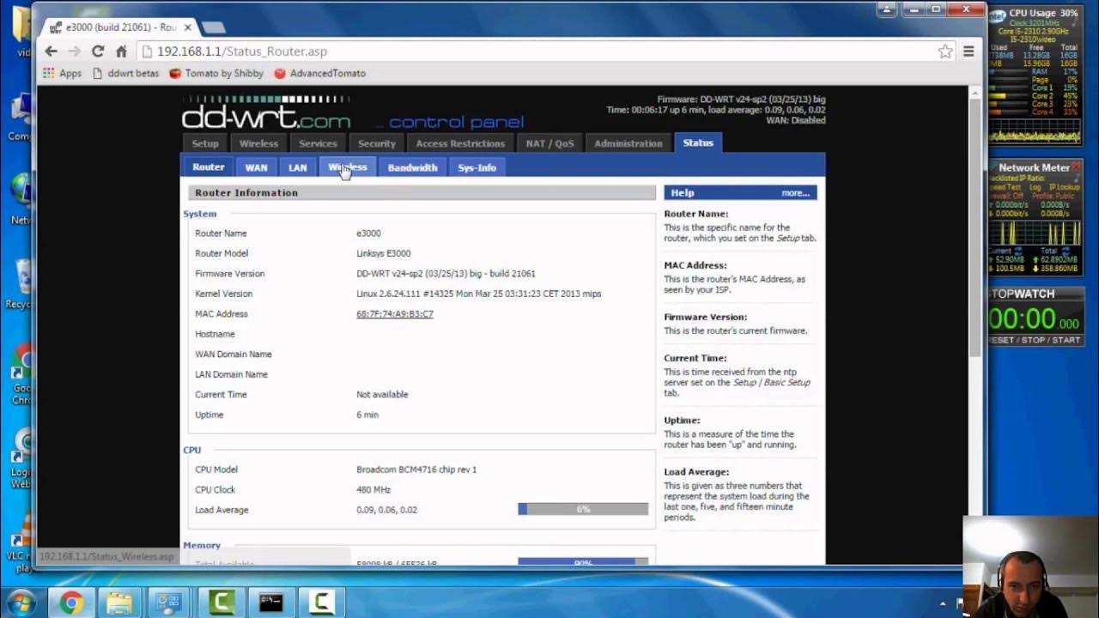This screenshot has width=1099, height=618.
Task: Open the Control Panel taskbar icon
Action: 169,603
